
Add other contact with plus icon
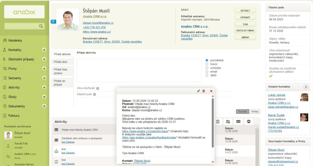coord(306,87)
